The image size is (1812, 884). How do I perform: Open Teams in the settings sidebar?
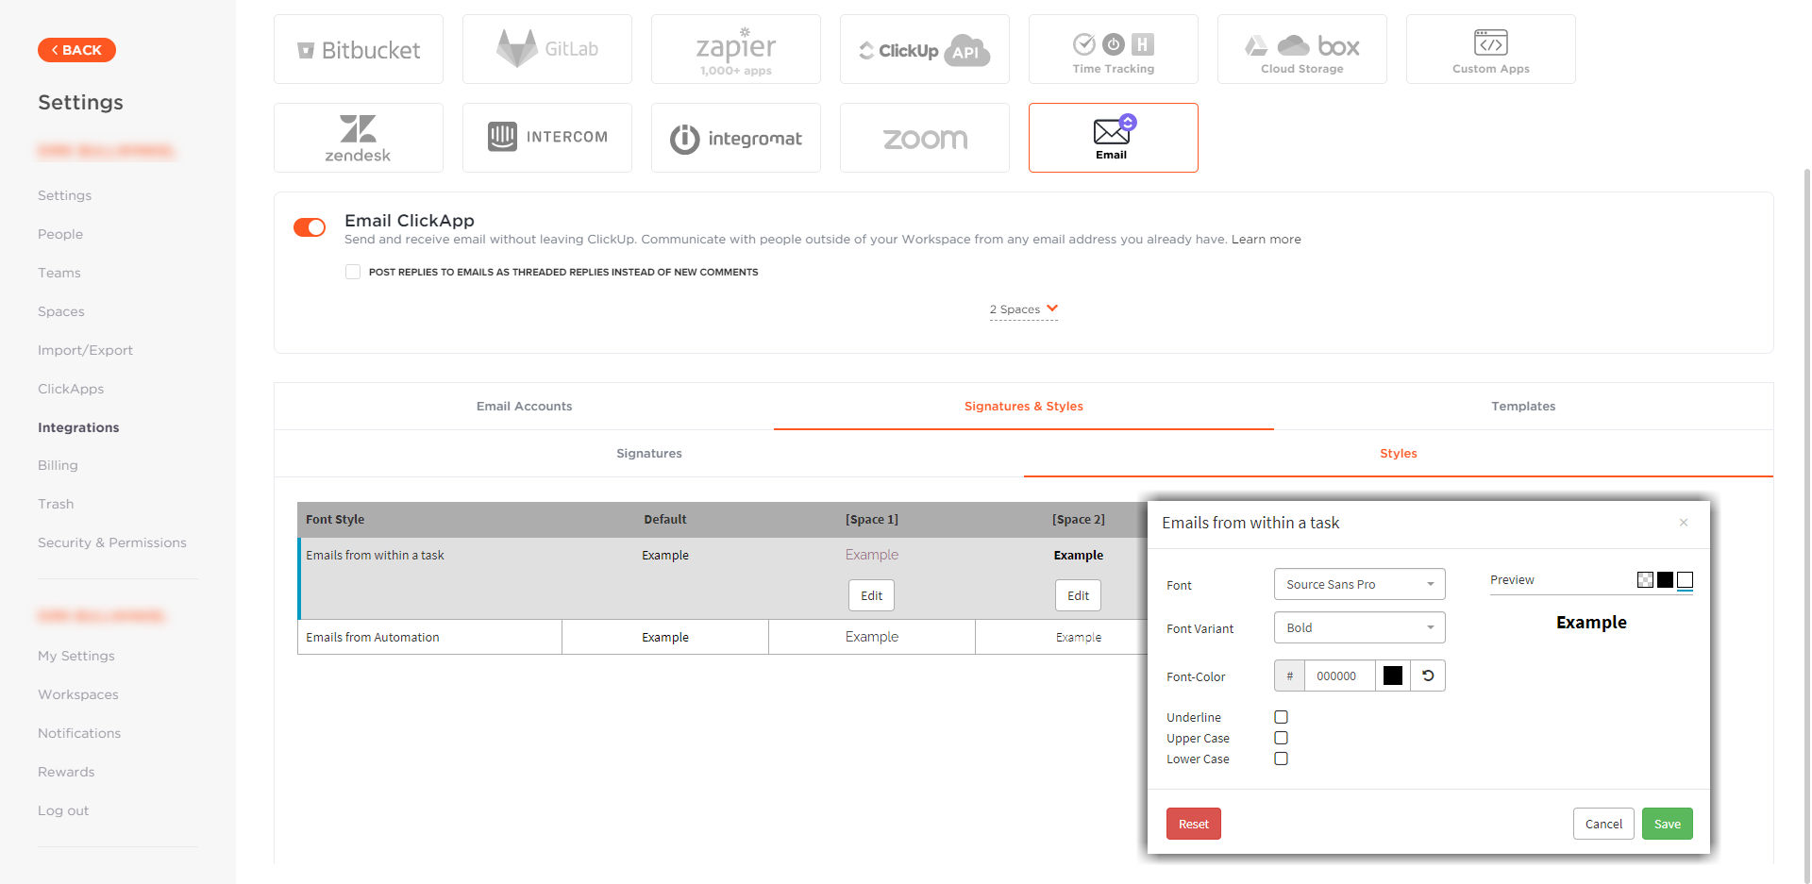click(59, 273)
